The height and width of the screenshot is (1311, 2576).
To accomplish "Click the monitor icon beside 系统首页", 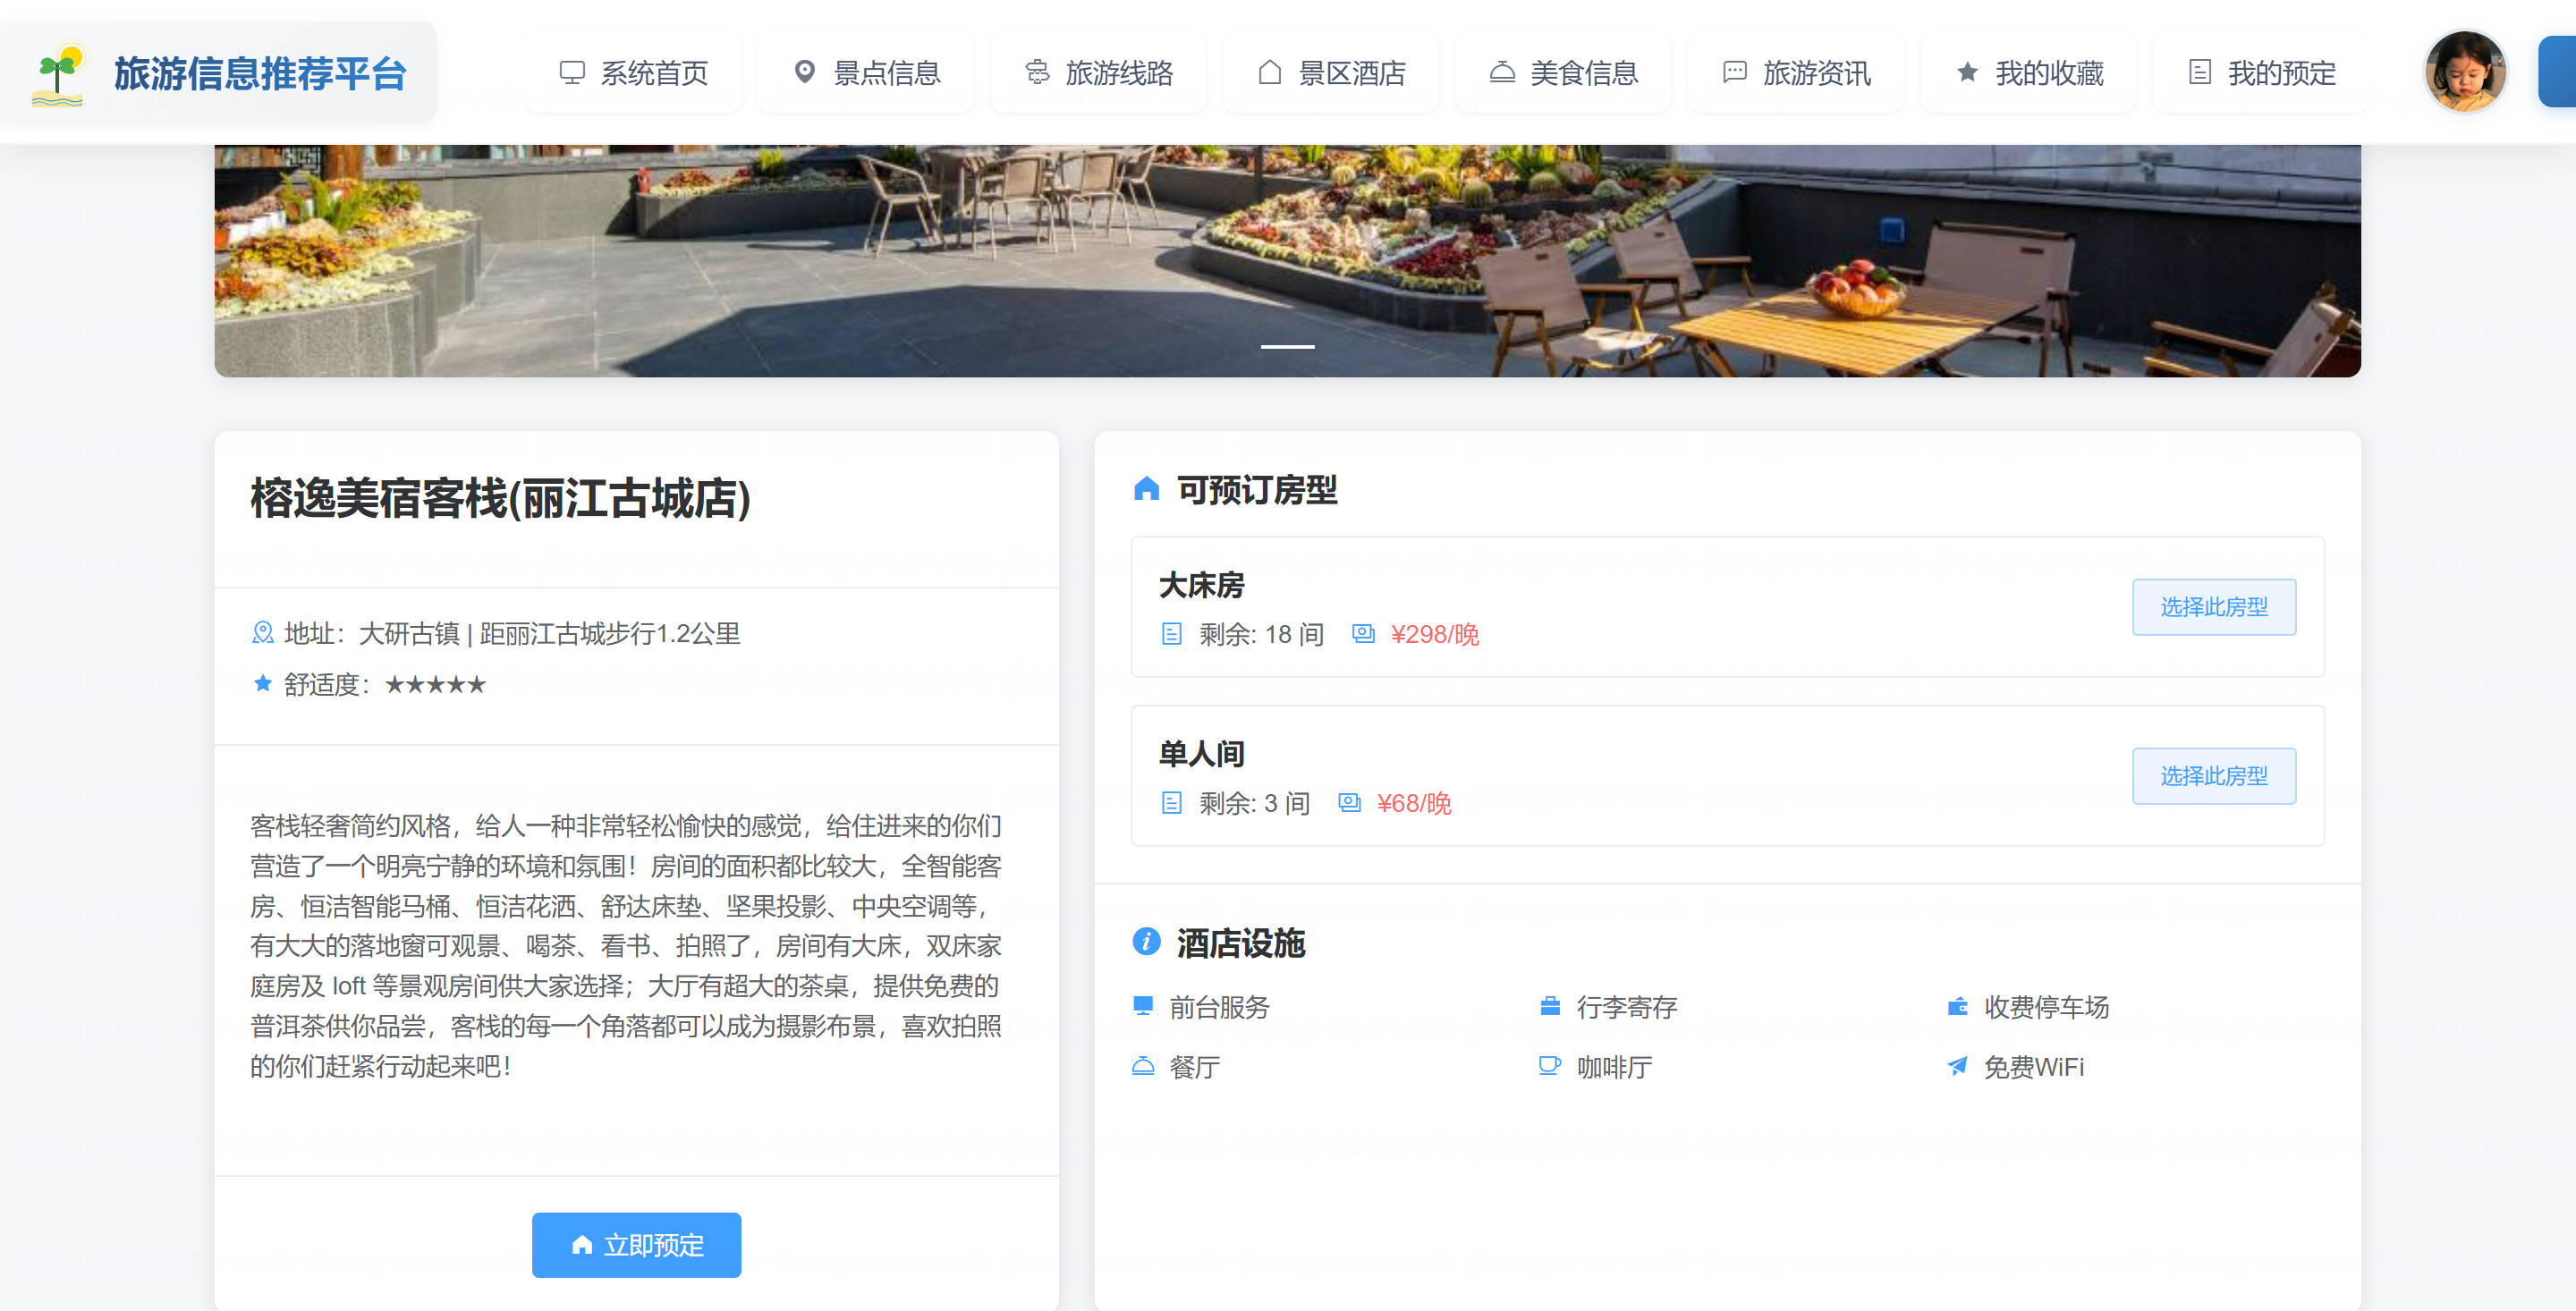I will coord(572,72).
